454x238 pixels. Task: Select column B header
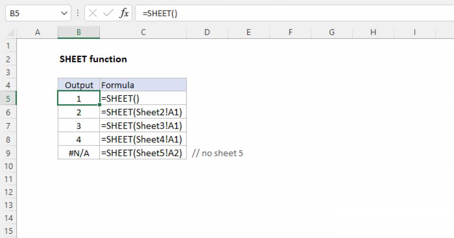pos(79,32)
